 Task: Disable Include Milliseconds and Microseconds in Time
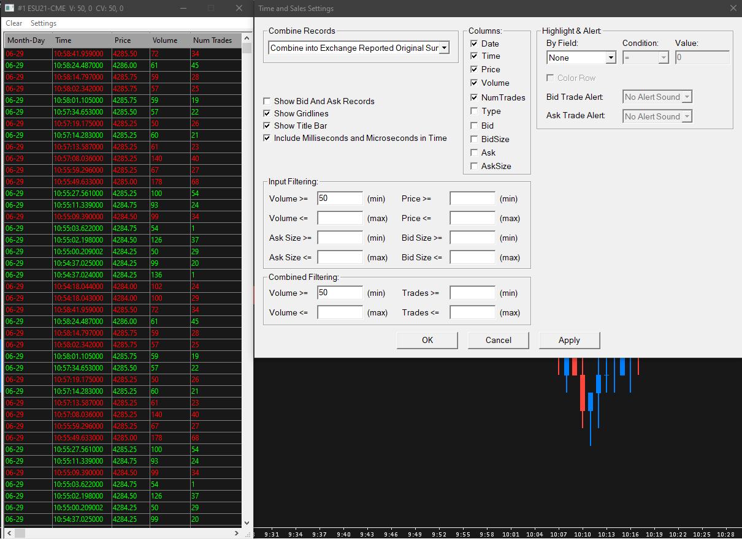point(267,138)
